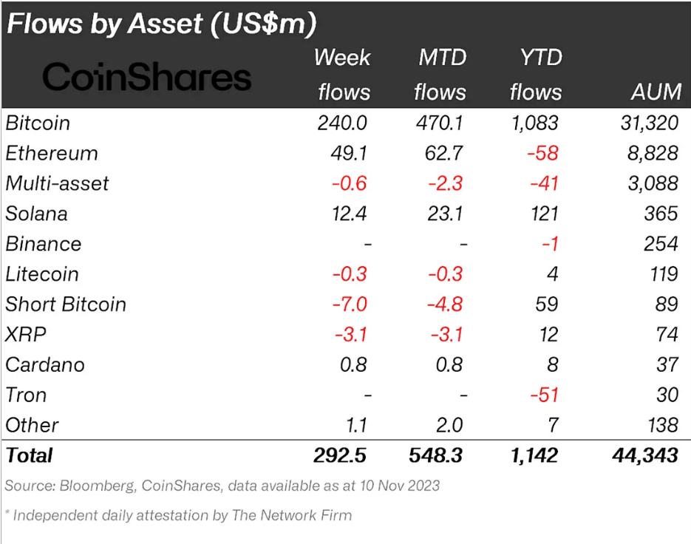The height and width of the screenshot is (544, 691).
Task: Click the Short Bitcoin row label
Action: coord(66,305)
